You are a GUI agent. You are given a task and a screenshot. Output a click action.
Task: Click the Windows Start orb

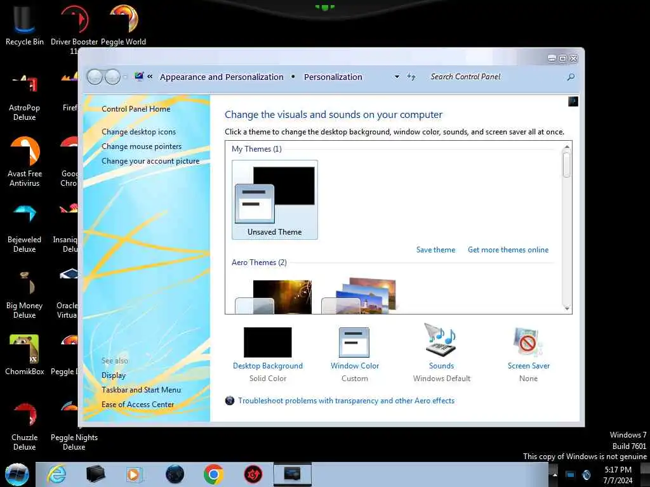tap(17, 474)
